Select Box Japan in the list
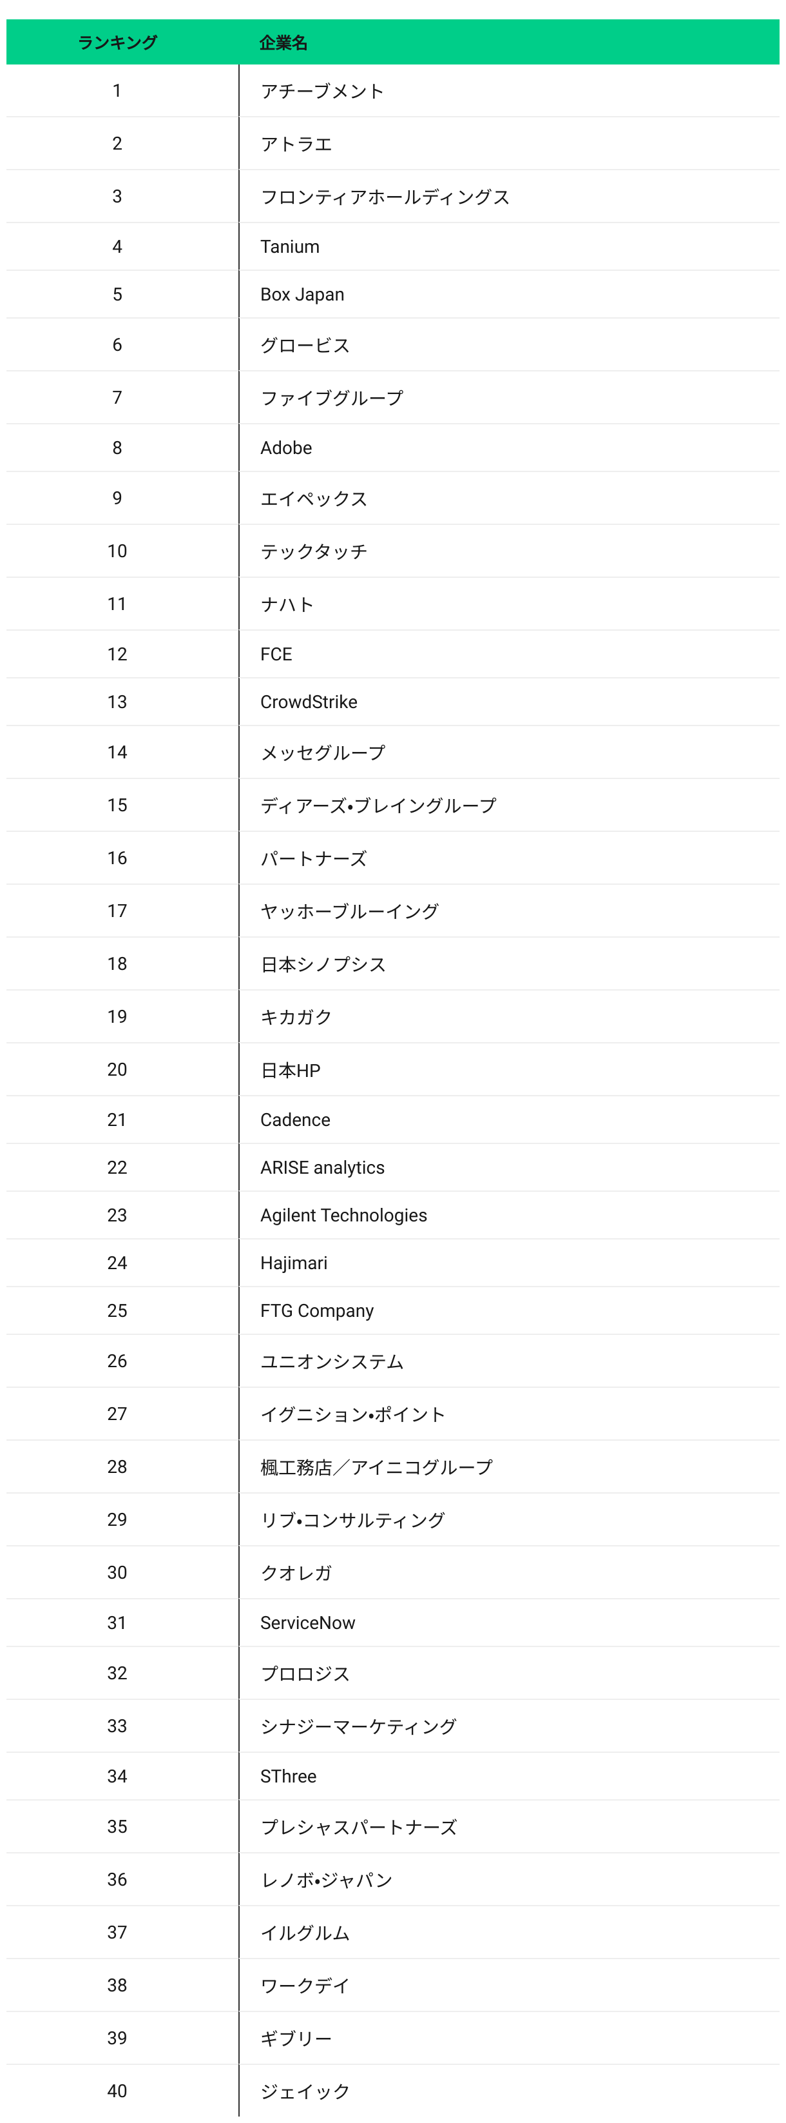 302,295
